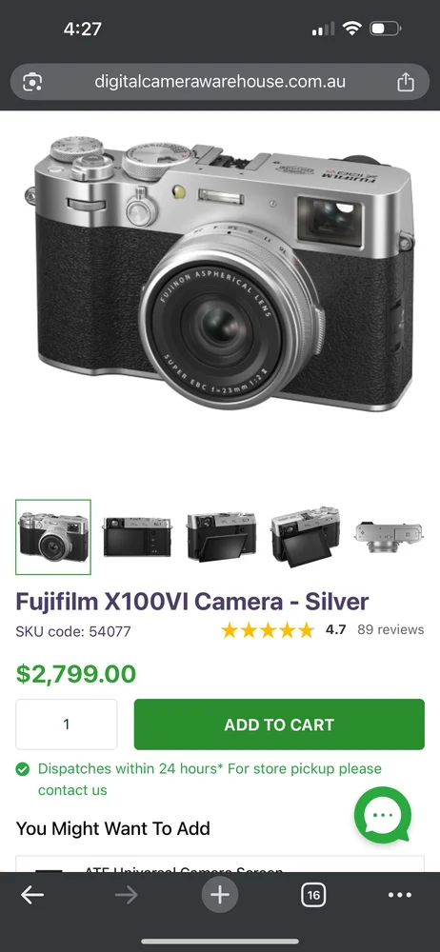This screenshot has width=440, height=952.
Task: Select the fourth thumbnail with screen tilted down
Action: click(305, 537)
